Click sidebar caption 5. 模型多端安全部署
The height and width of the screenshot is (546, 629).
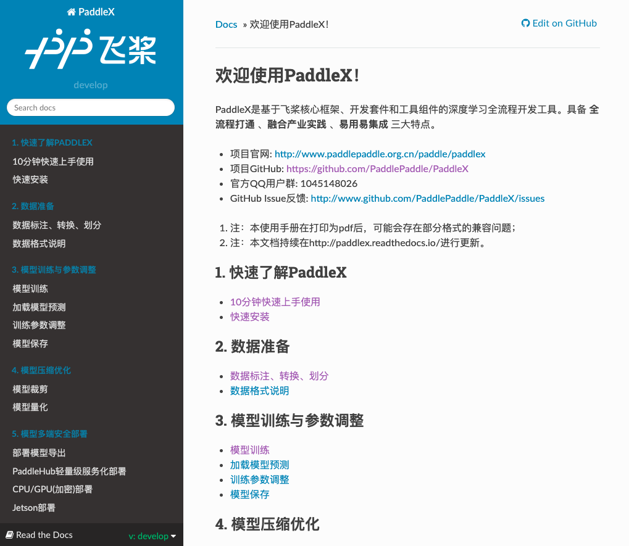tap(50, 434)
